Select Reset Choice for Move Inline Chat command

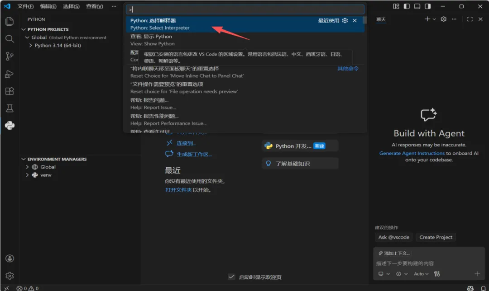pyautogui.click(x=245, y=72)
